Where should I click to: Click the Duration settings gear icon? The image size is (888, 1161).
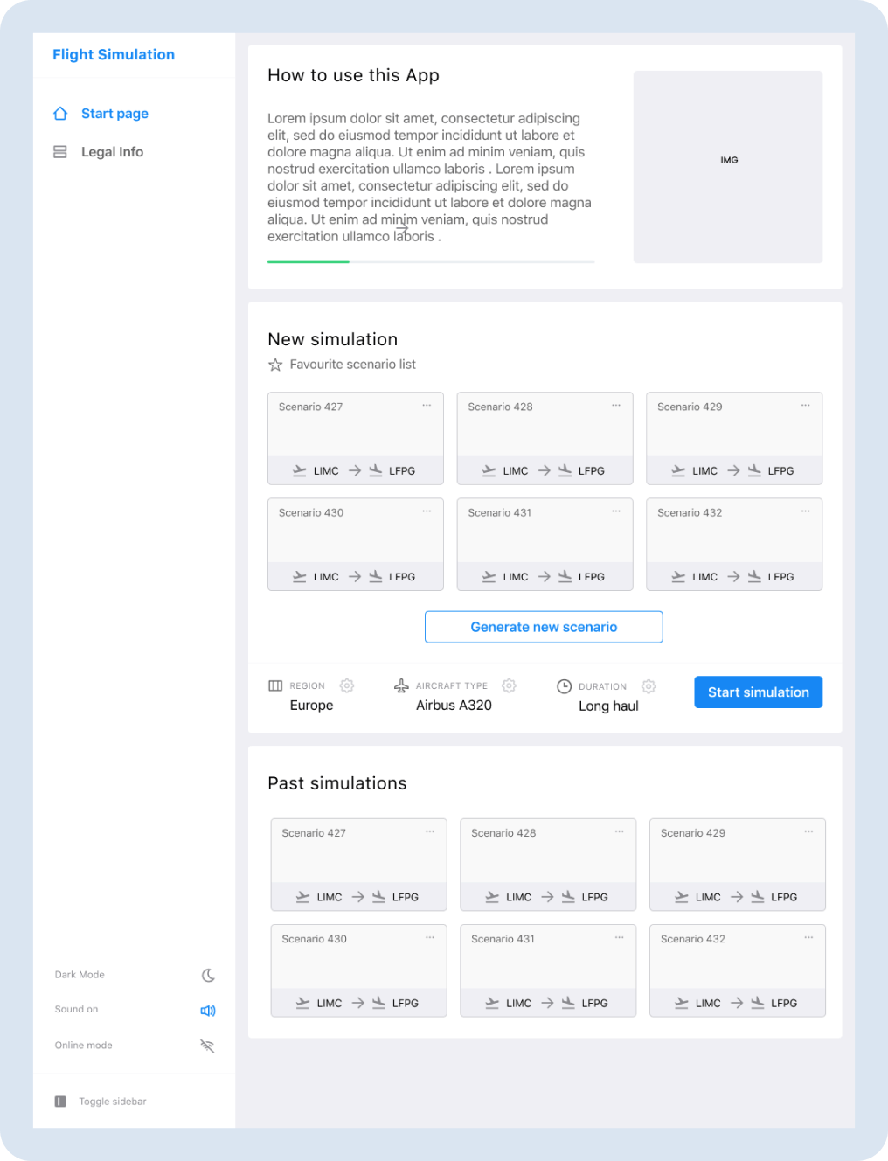649,686
